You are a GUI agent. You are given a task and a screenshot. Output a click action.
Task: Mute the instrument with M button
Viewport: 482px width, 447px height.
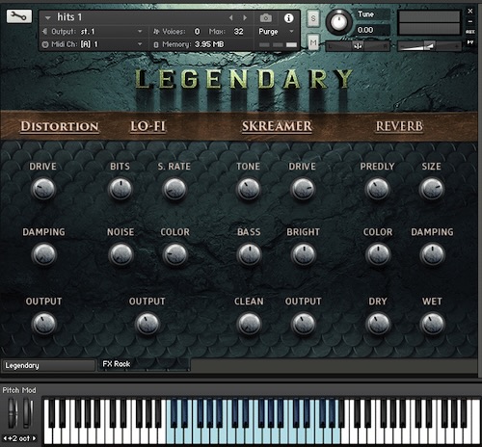click(x=313, y=42)
